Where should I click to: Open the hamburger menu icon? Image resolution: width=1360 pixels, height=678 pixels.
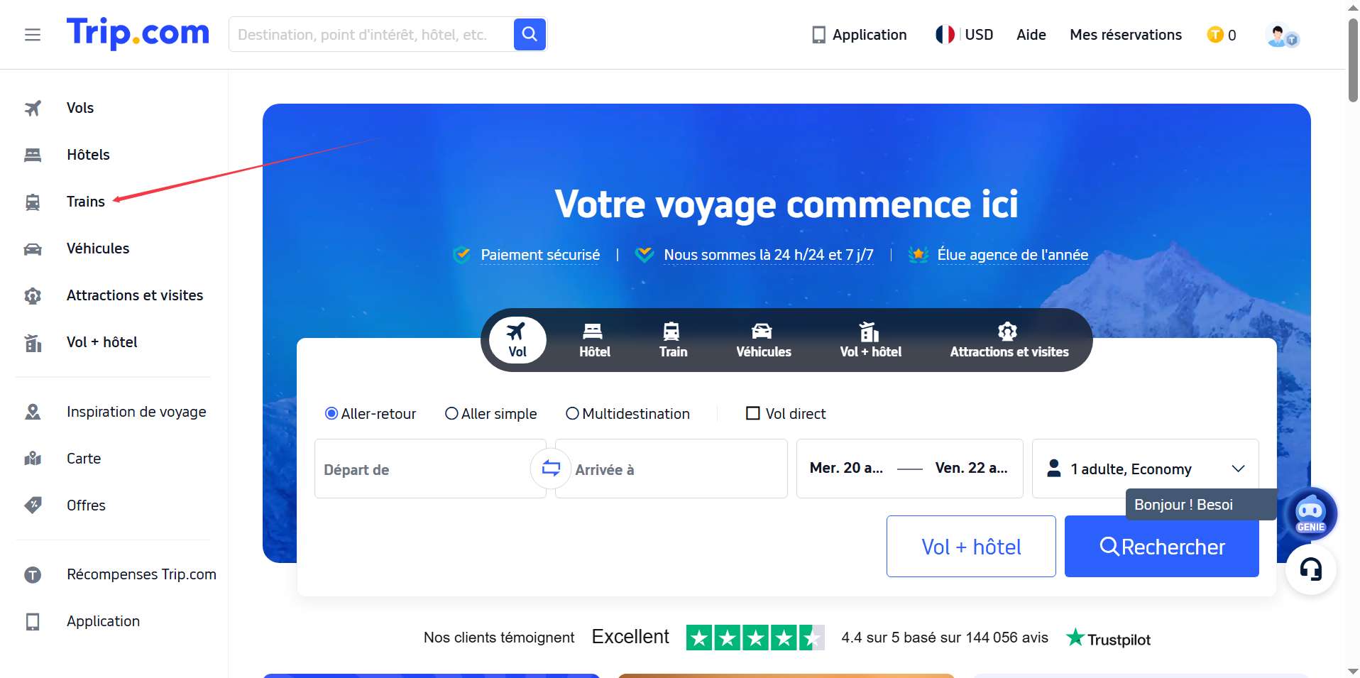coord(33,35)
